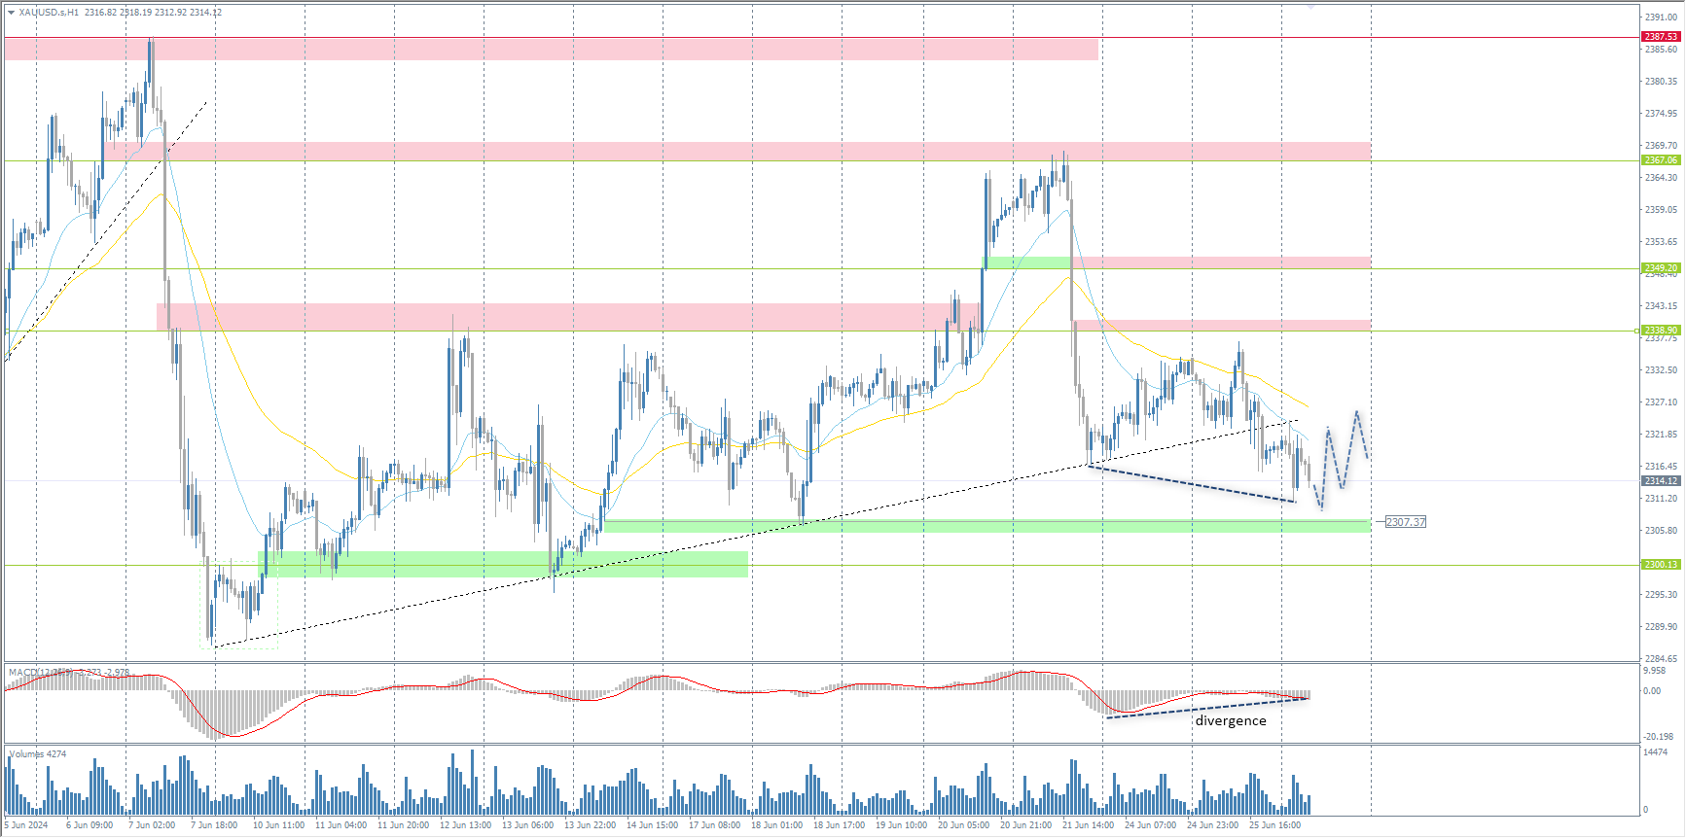Select the red 2387.53 price level label

pos(1661,37)
